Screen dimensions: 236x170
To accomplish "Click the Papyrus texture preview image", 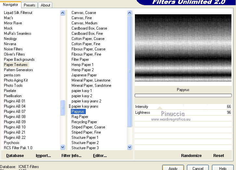I will (183, 48).
